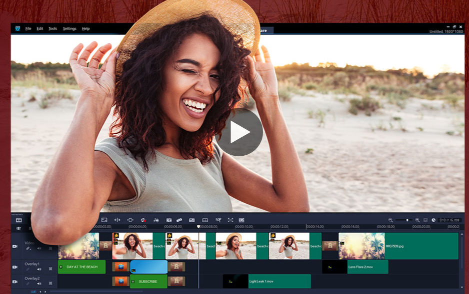Mute the Overlay2 track audio
The image size is (469, 294).
pos(39,283)
